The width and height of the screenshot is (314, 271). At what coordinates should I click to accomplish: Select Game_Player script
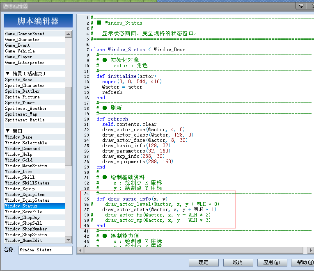[x=34, y=57]
